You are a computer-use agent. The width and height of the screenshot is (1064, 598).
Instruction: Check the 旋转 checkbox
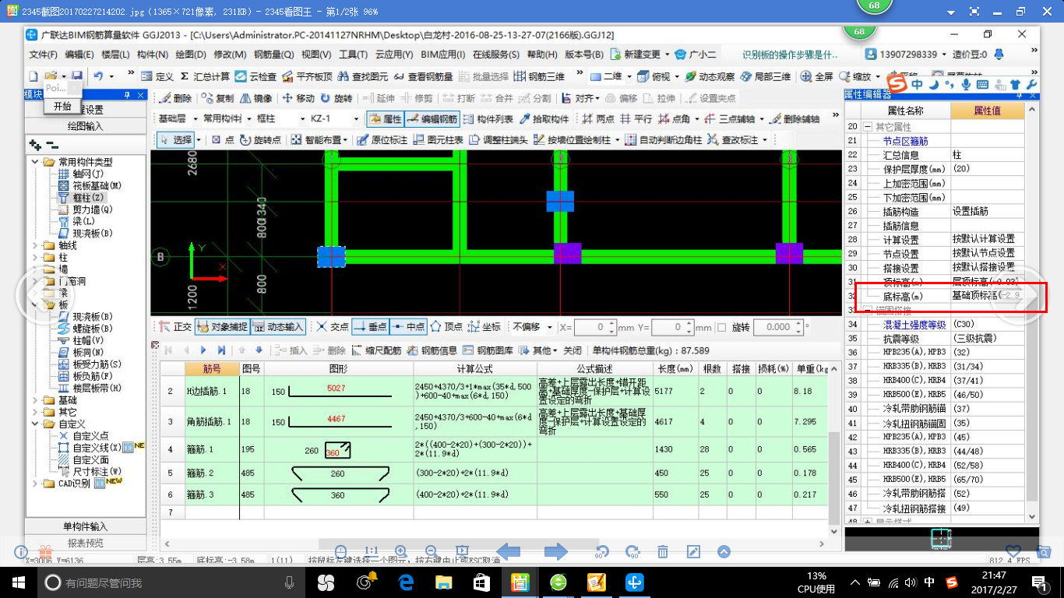721,327
